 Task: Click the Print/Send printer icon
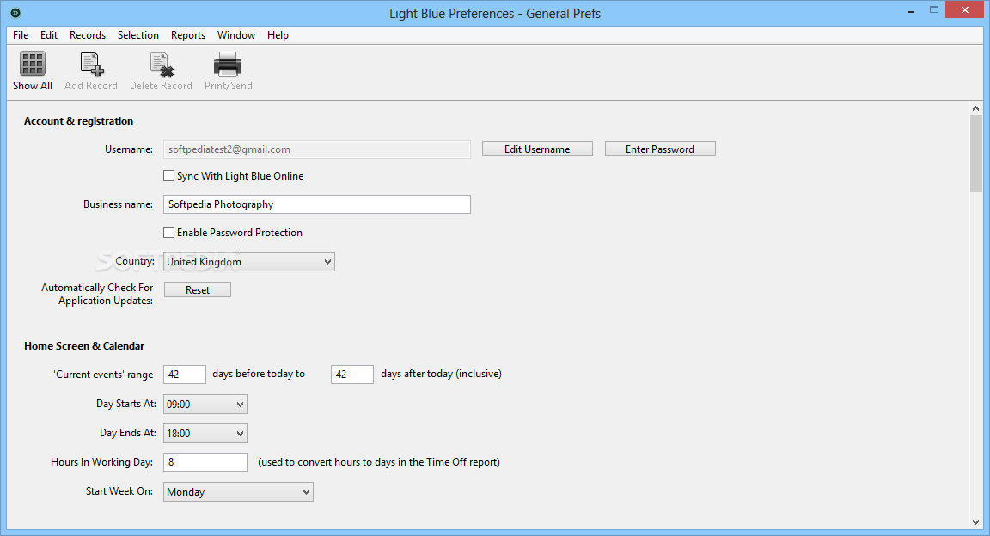tap(228, 64)
